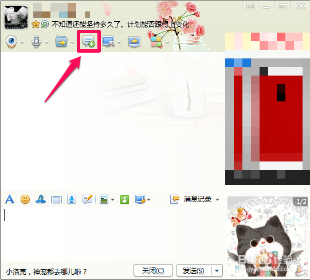
Task: Send a window shake with the vibrate icon
Action: coord(56,200)
